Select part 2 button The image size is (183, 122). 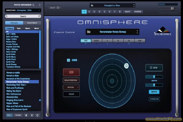[x=89, y=12]
